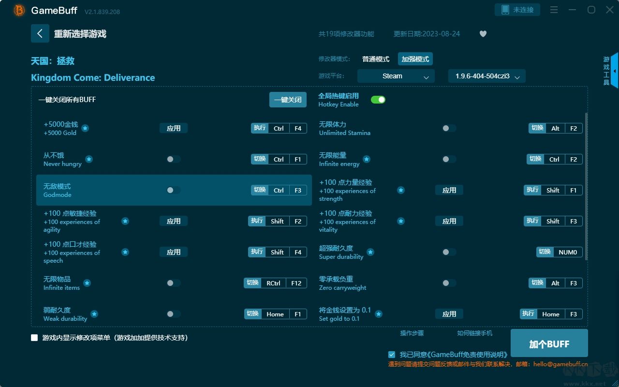This screenshot has height=387, width=619.
Task: Apply +100 strength experience
Action: pos(449,190)
